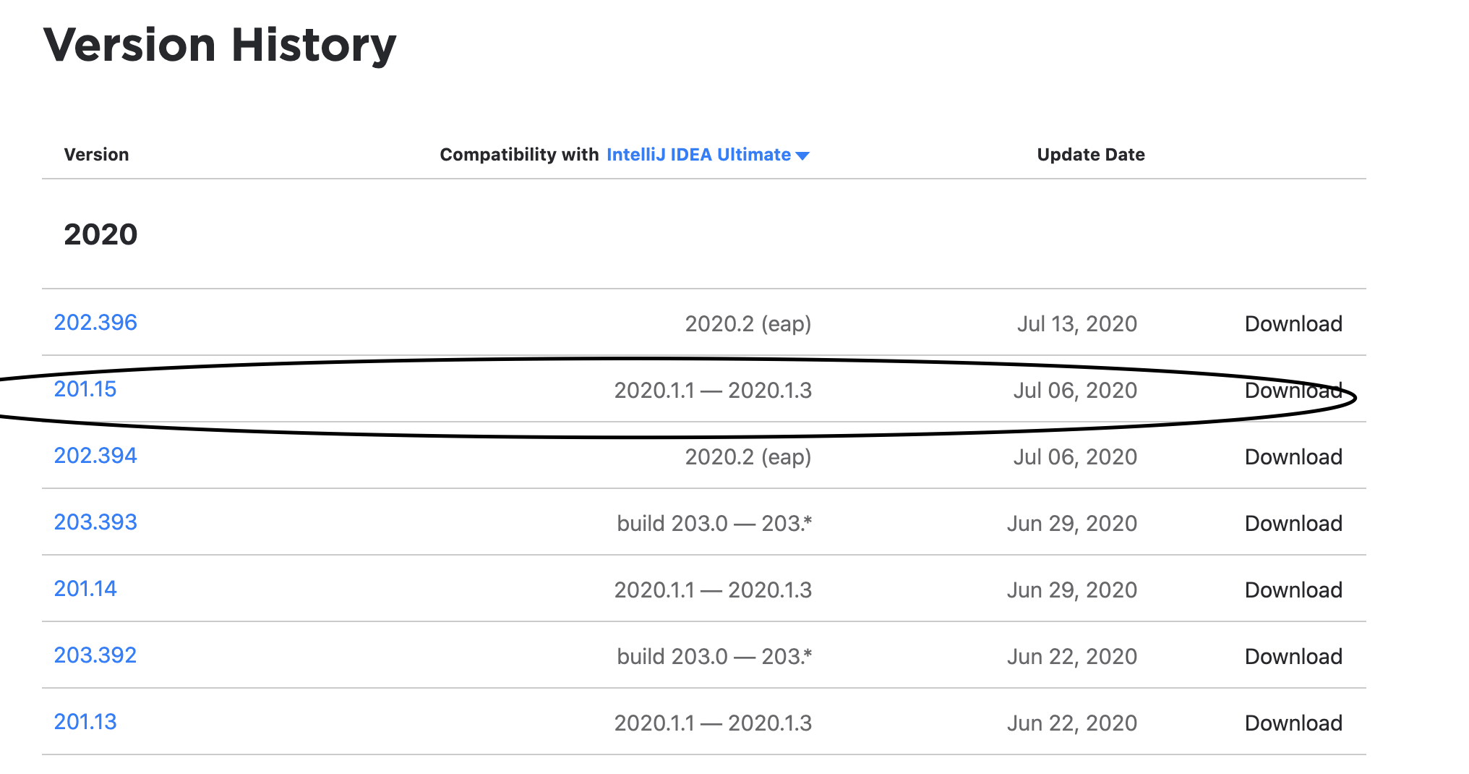Open version 203.393 details

click(x=95, y=522)
